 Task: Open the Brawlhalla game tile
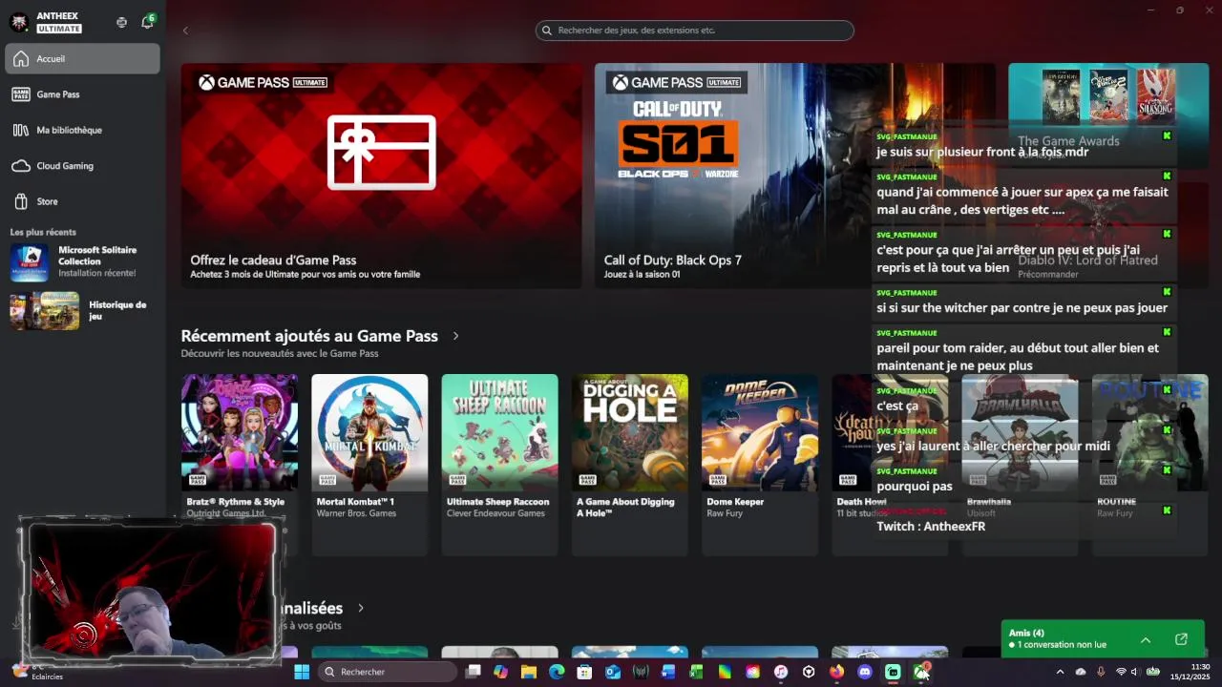coord(1020,464)
